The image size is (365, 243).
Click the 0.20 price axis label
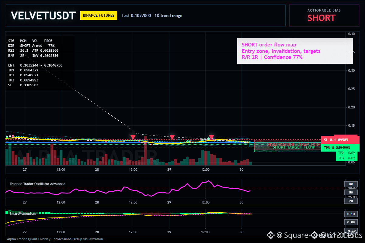pyautogui.click(x=352, y=107)
